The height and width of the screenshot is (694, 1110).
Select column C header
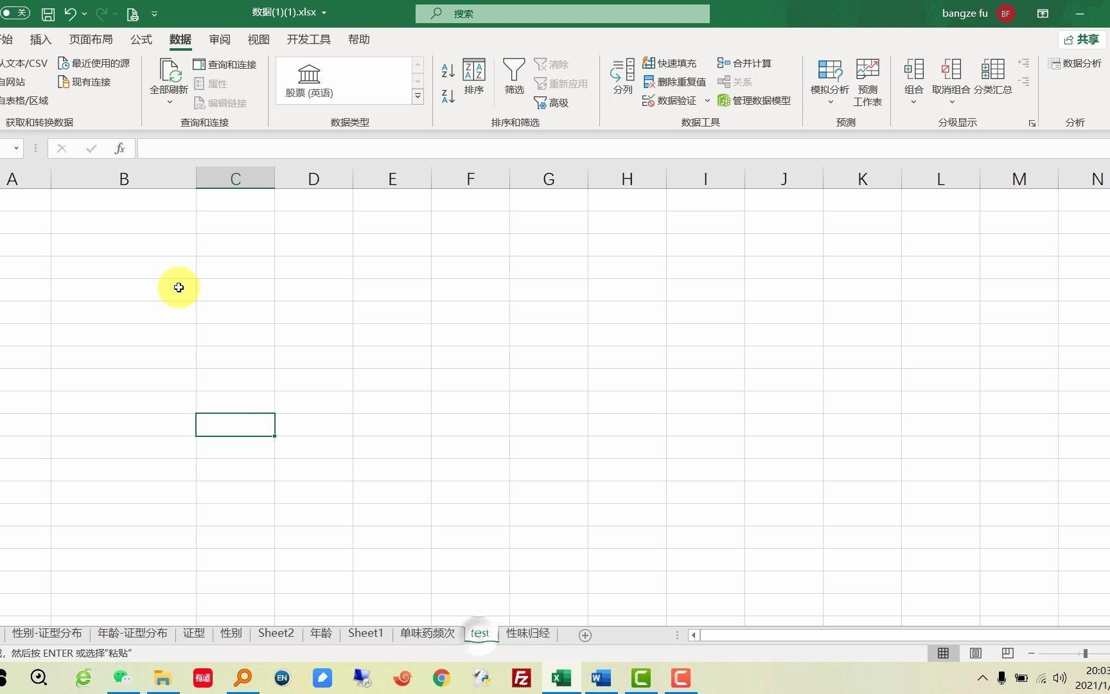point(235,178)
